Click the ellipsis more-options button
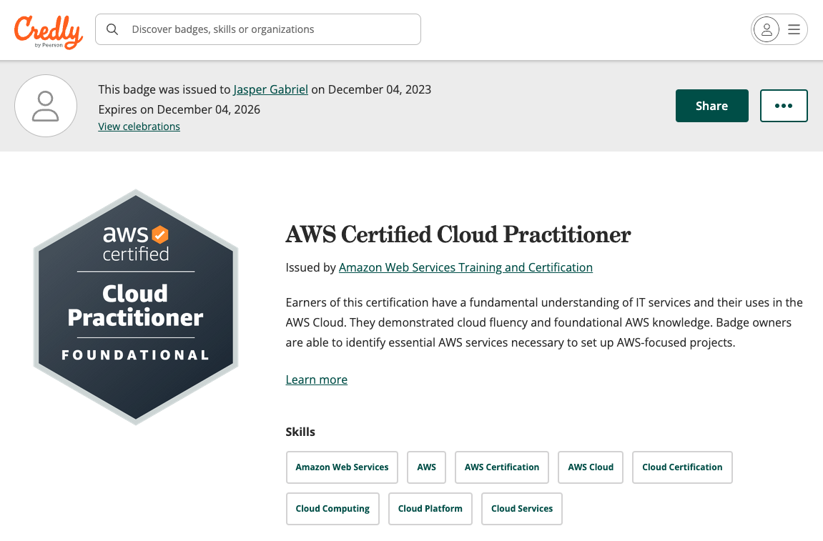This screenshot has height=541, width=823. [784, 105]
